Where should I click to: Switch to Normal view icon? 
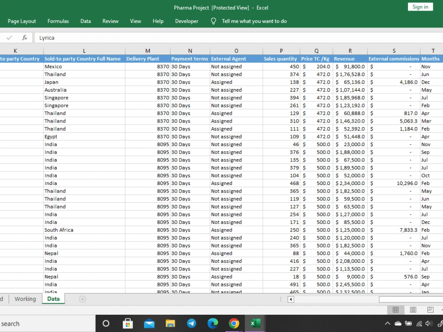click(x=396, y=310)
